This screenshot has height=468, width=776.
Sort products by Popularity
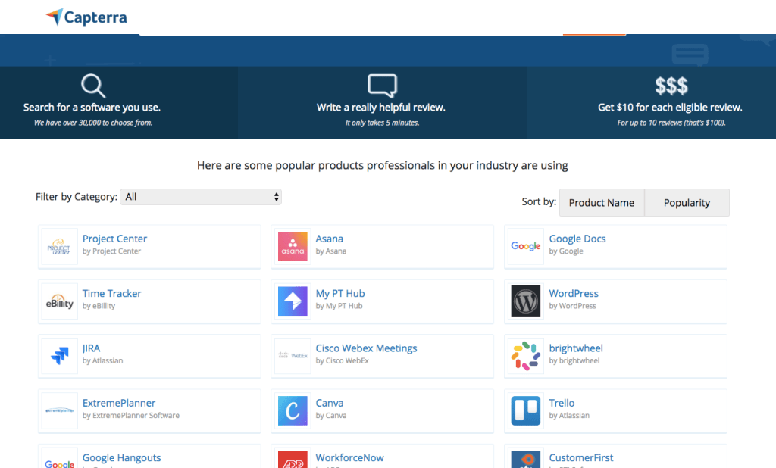click(x=687, y=203)
